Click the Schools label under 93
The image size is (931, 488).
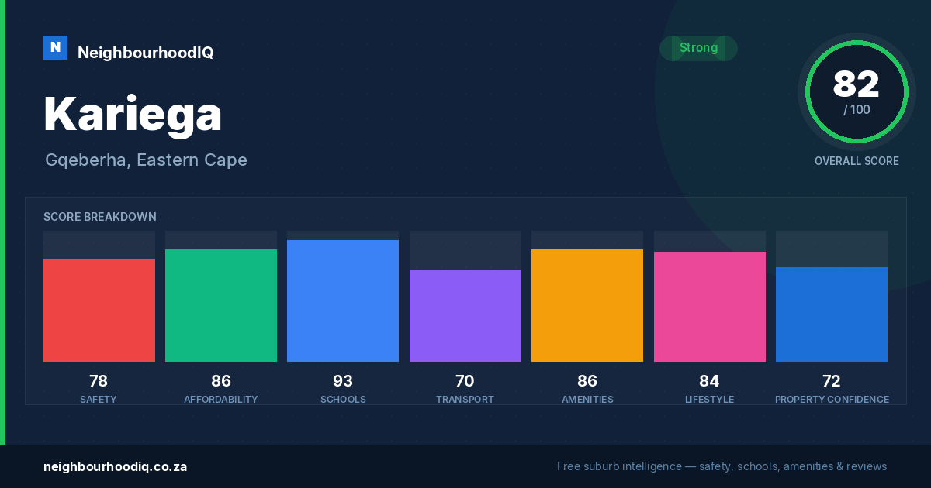343,400
